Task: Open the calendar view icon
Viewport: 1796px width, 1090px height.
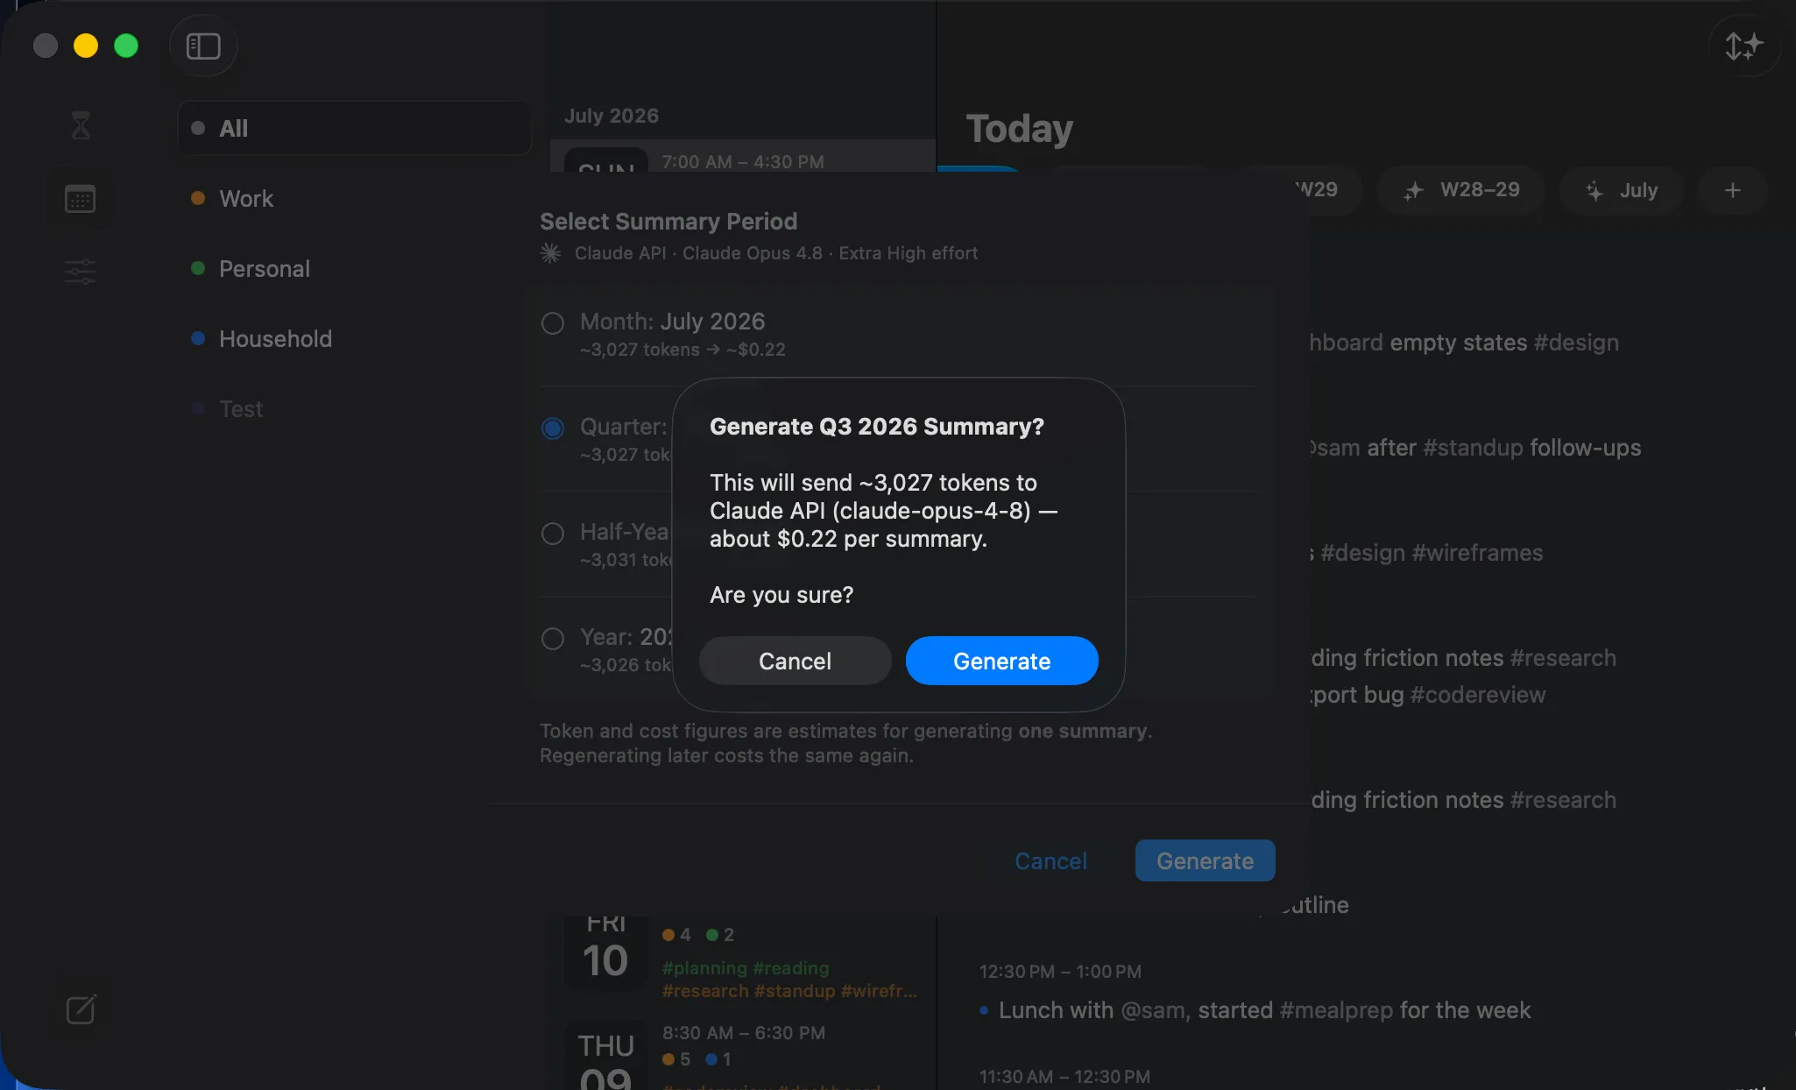Action: (81, 199)
